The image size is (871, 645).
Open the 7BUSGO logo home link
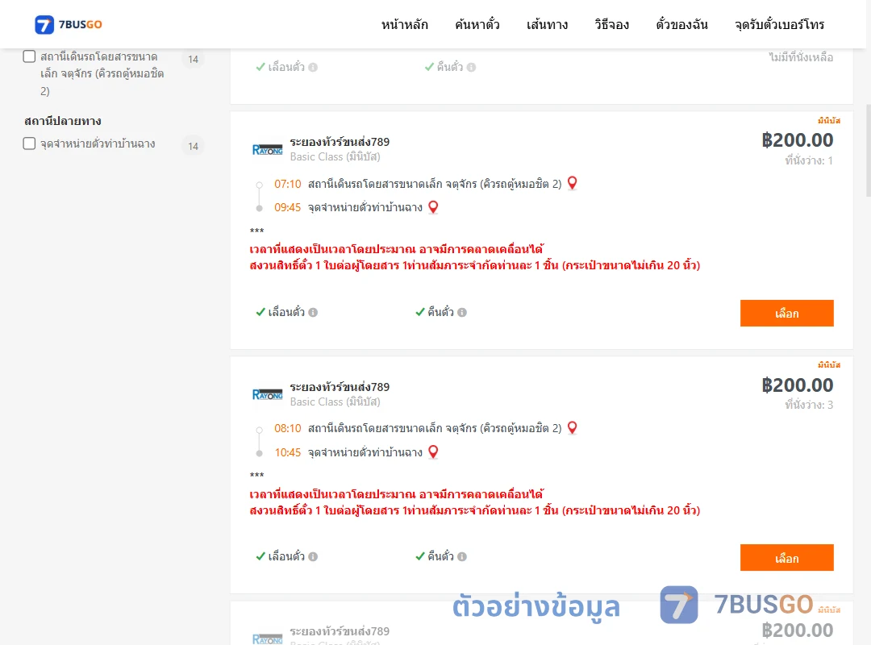[x=69, y=24]
